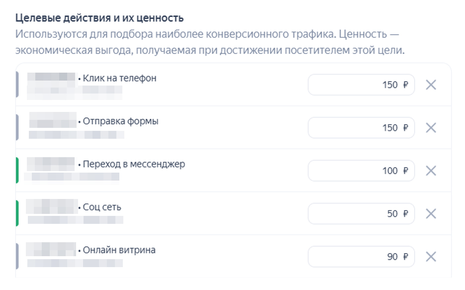The height and width of the screenshot is (290, 465).
Task: Select the Клик на телефон goal label
Action: (x=119, y=78)
